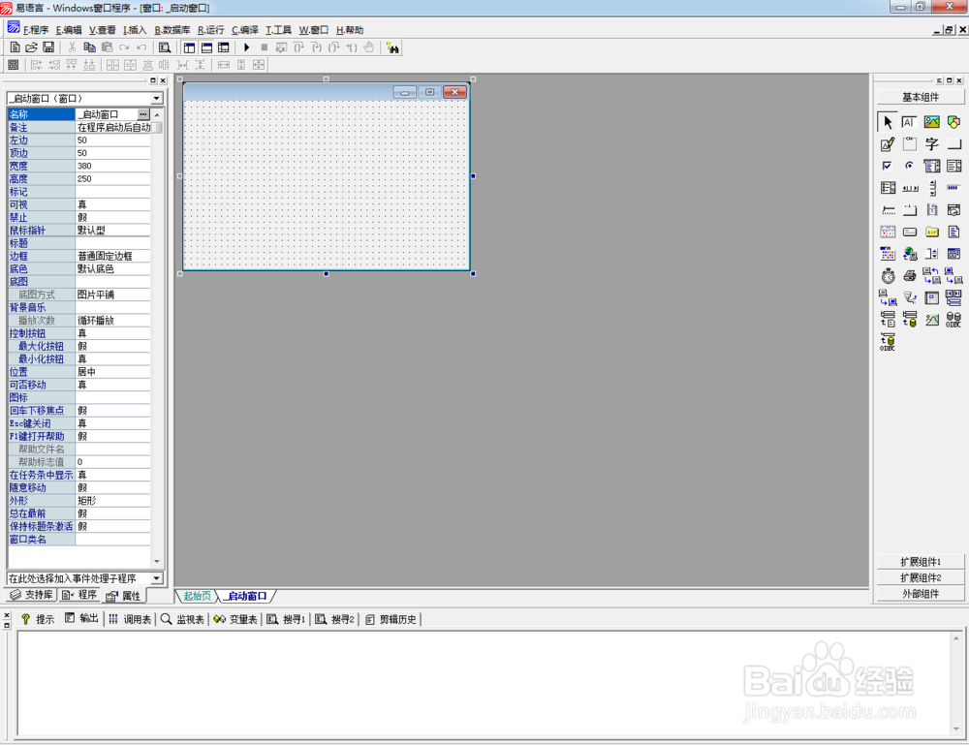Expand the 外部组件 component group
969x745 pixels.
(x=921, y=594)
